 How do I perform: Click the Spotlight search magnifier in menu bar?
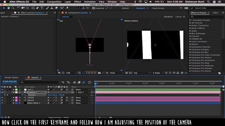tap(208, 2)
